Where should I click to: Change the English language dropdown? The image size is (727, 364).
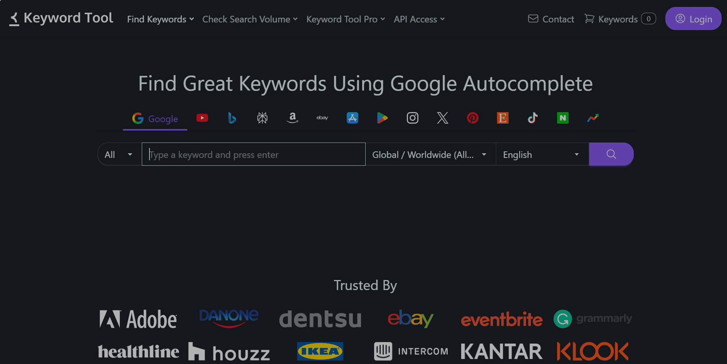542,154
